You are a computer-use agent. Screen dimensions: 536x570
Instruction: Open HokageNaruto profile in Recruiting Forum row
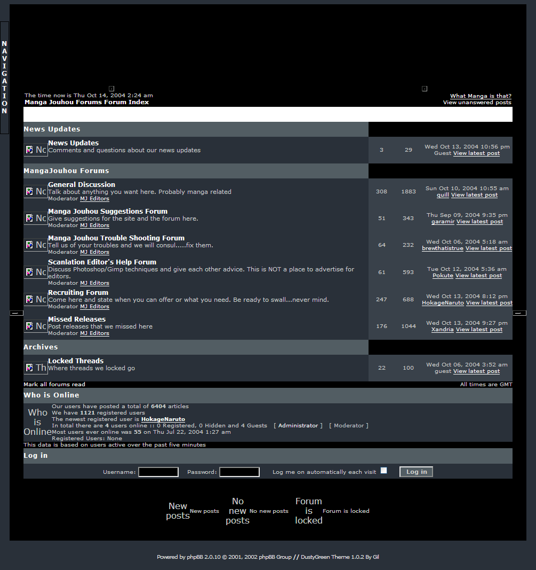coord(443,303)
